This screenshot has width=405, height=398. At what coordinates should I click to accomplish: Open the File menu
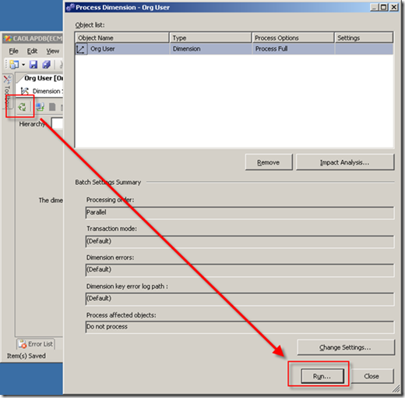pos(13,51)
